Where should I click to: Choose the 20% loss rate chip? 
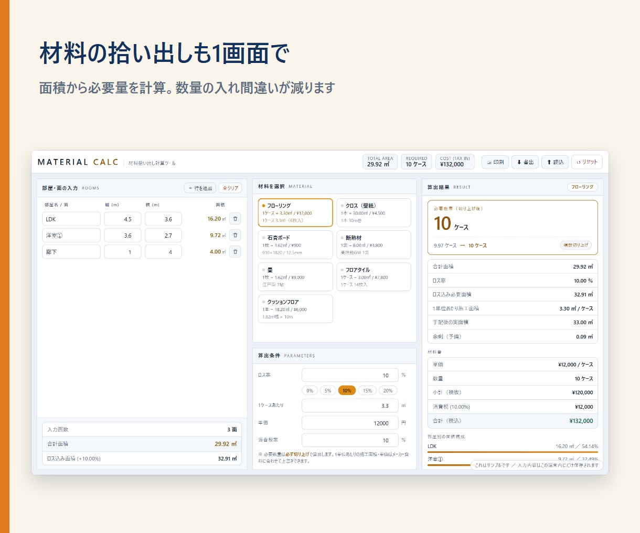tap(388, 390)
